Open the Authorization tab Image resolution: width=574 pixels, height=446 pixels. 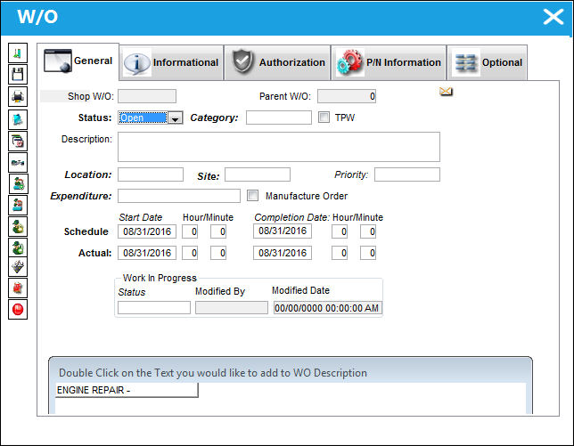click(x=277, y=63)
